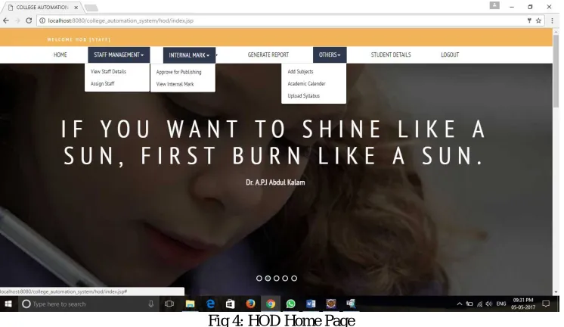Click the Logout link
564x327 pixels.
(x=450, y=54)
